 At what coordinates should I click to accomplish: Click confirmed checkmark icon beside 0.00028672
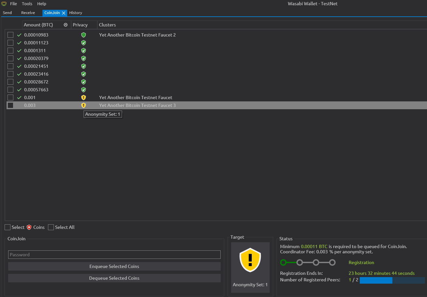tap(19, 82)
